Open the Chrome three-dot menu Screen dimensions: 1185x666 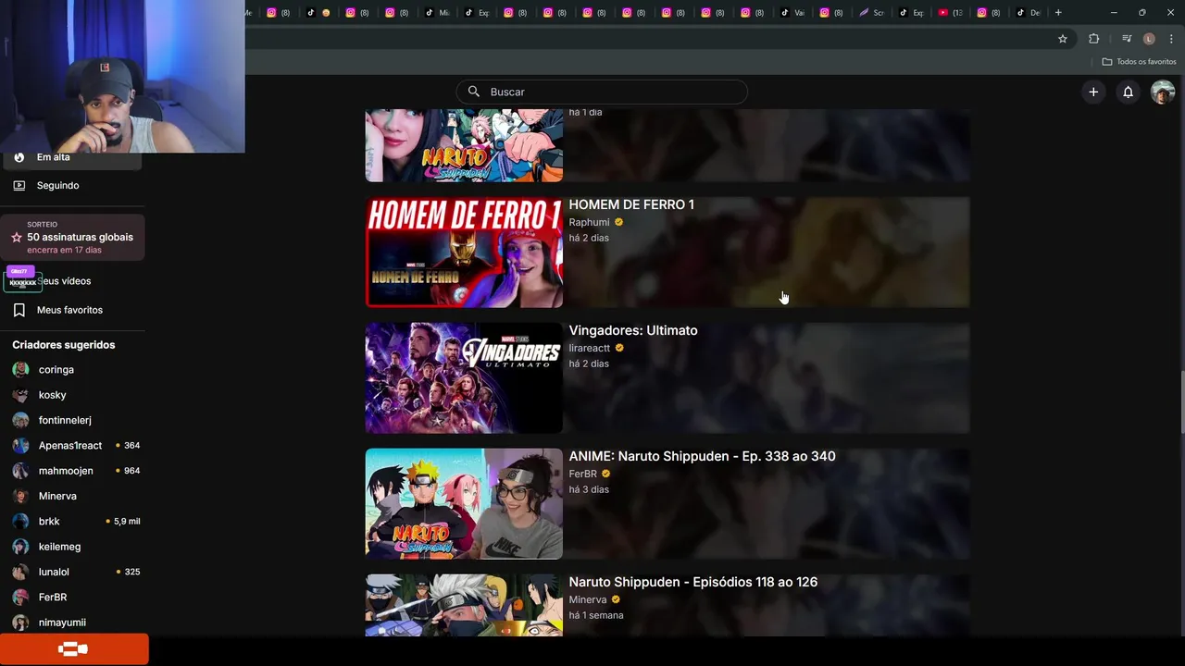(x=1169, y=39)
